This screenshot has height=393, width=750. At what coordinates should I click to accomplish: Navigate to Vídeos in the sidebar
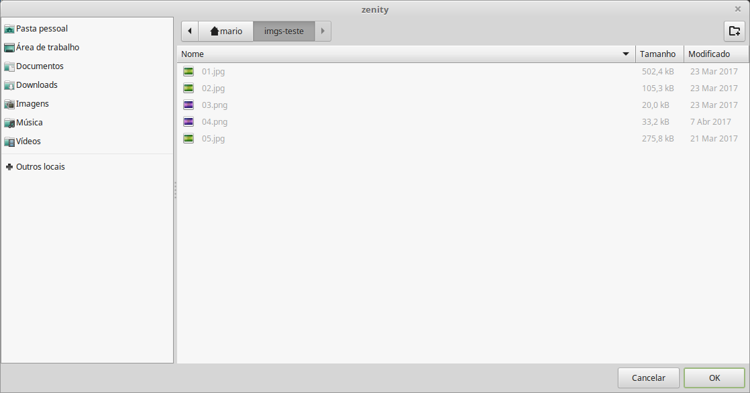coord(28,142)
